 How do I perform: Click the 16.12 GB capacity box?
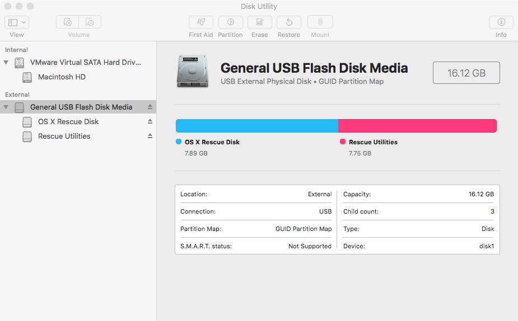[466, 73]
